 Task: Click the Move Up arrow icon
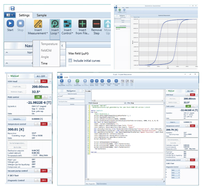pyautogui.click(x=107, y=24)
